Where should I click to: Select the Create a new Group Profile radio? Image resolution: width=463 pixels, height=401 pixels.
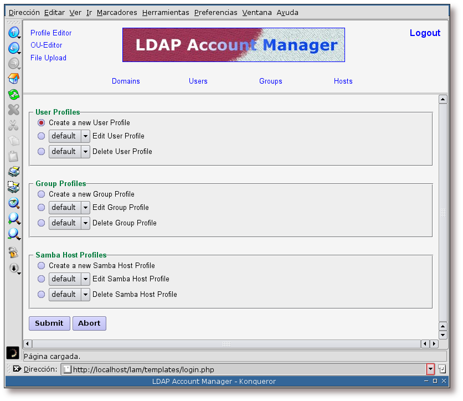(x=42, y=194)
